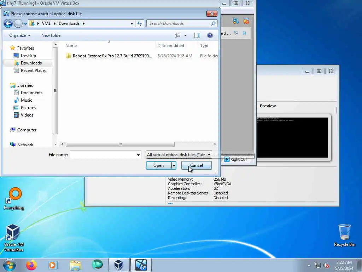362x272 pixels.
Task: Click the Right Ctrl host key indicator
Action: 236,159
